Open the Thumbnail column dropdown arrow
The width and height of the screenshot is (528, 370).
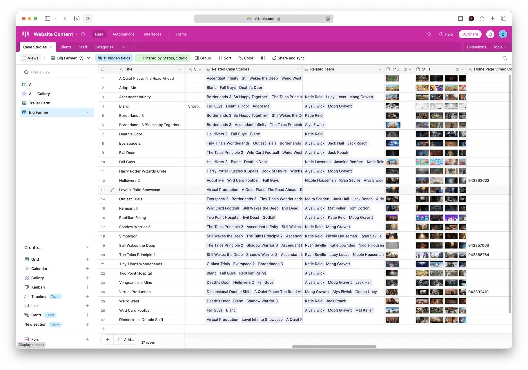click(x=410, y=69)
